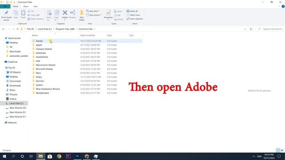The image size is (285, 160).
Task: Click Invert selection
Action: click(134, 19)
